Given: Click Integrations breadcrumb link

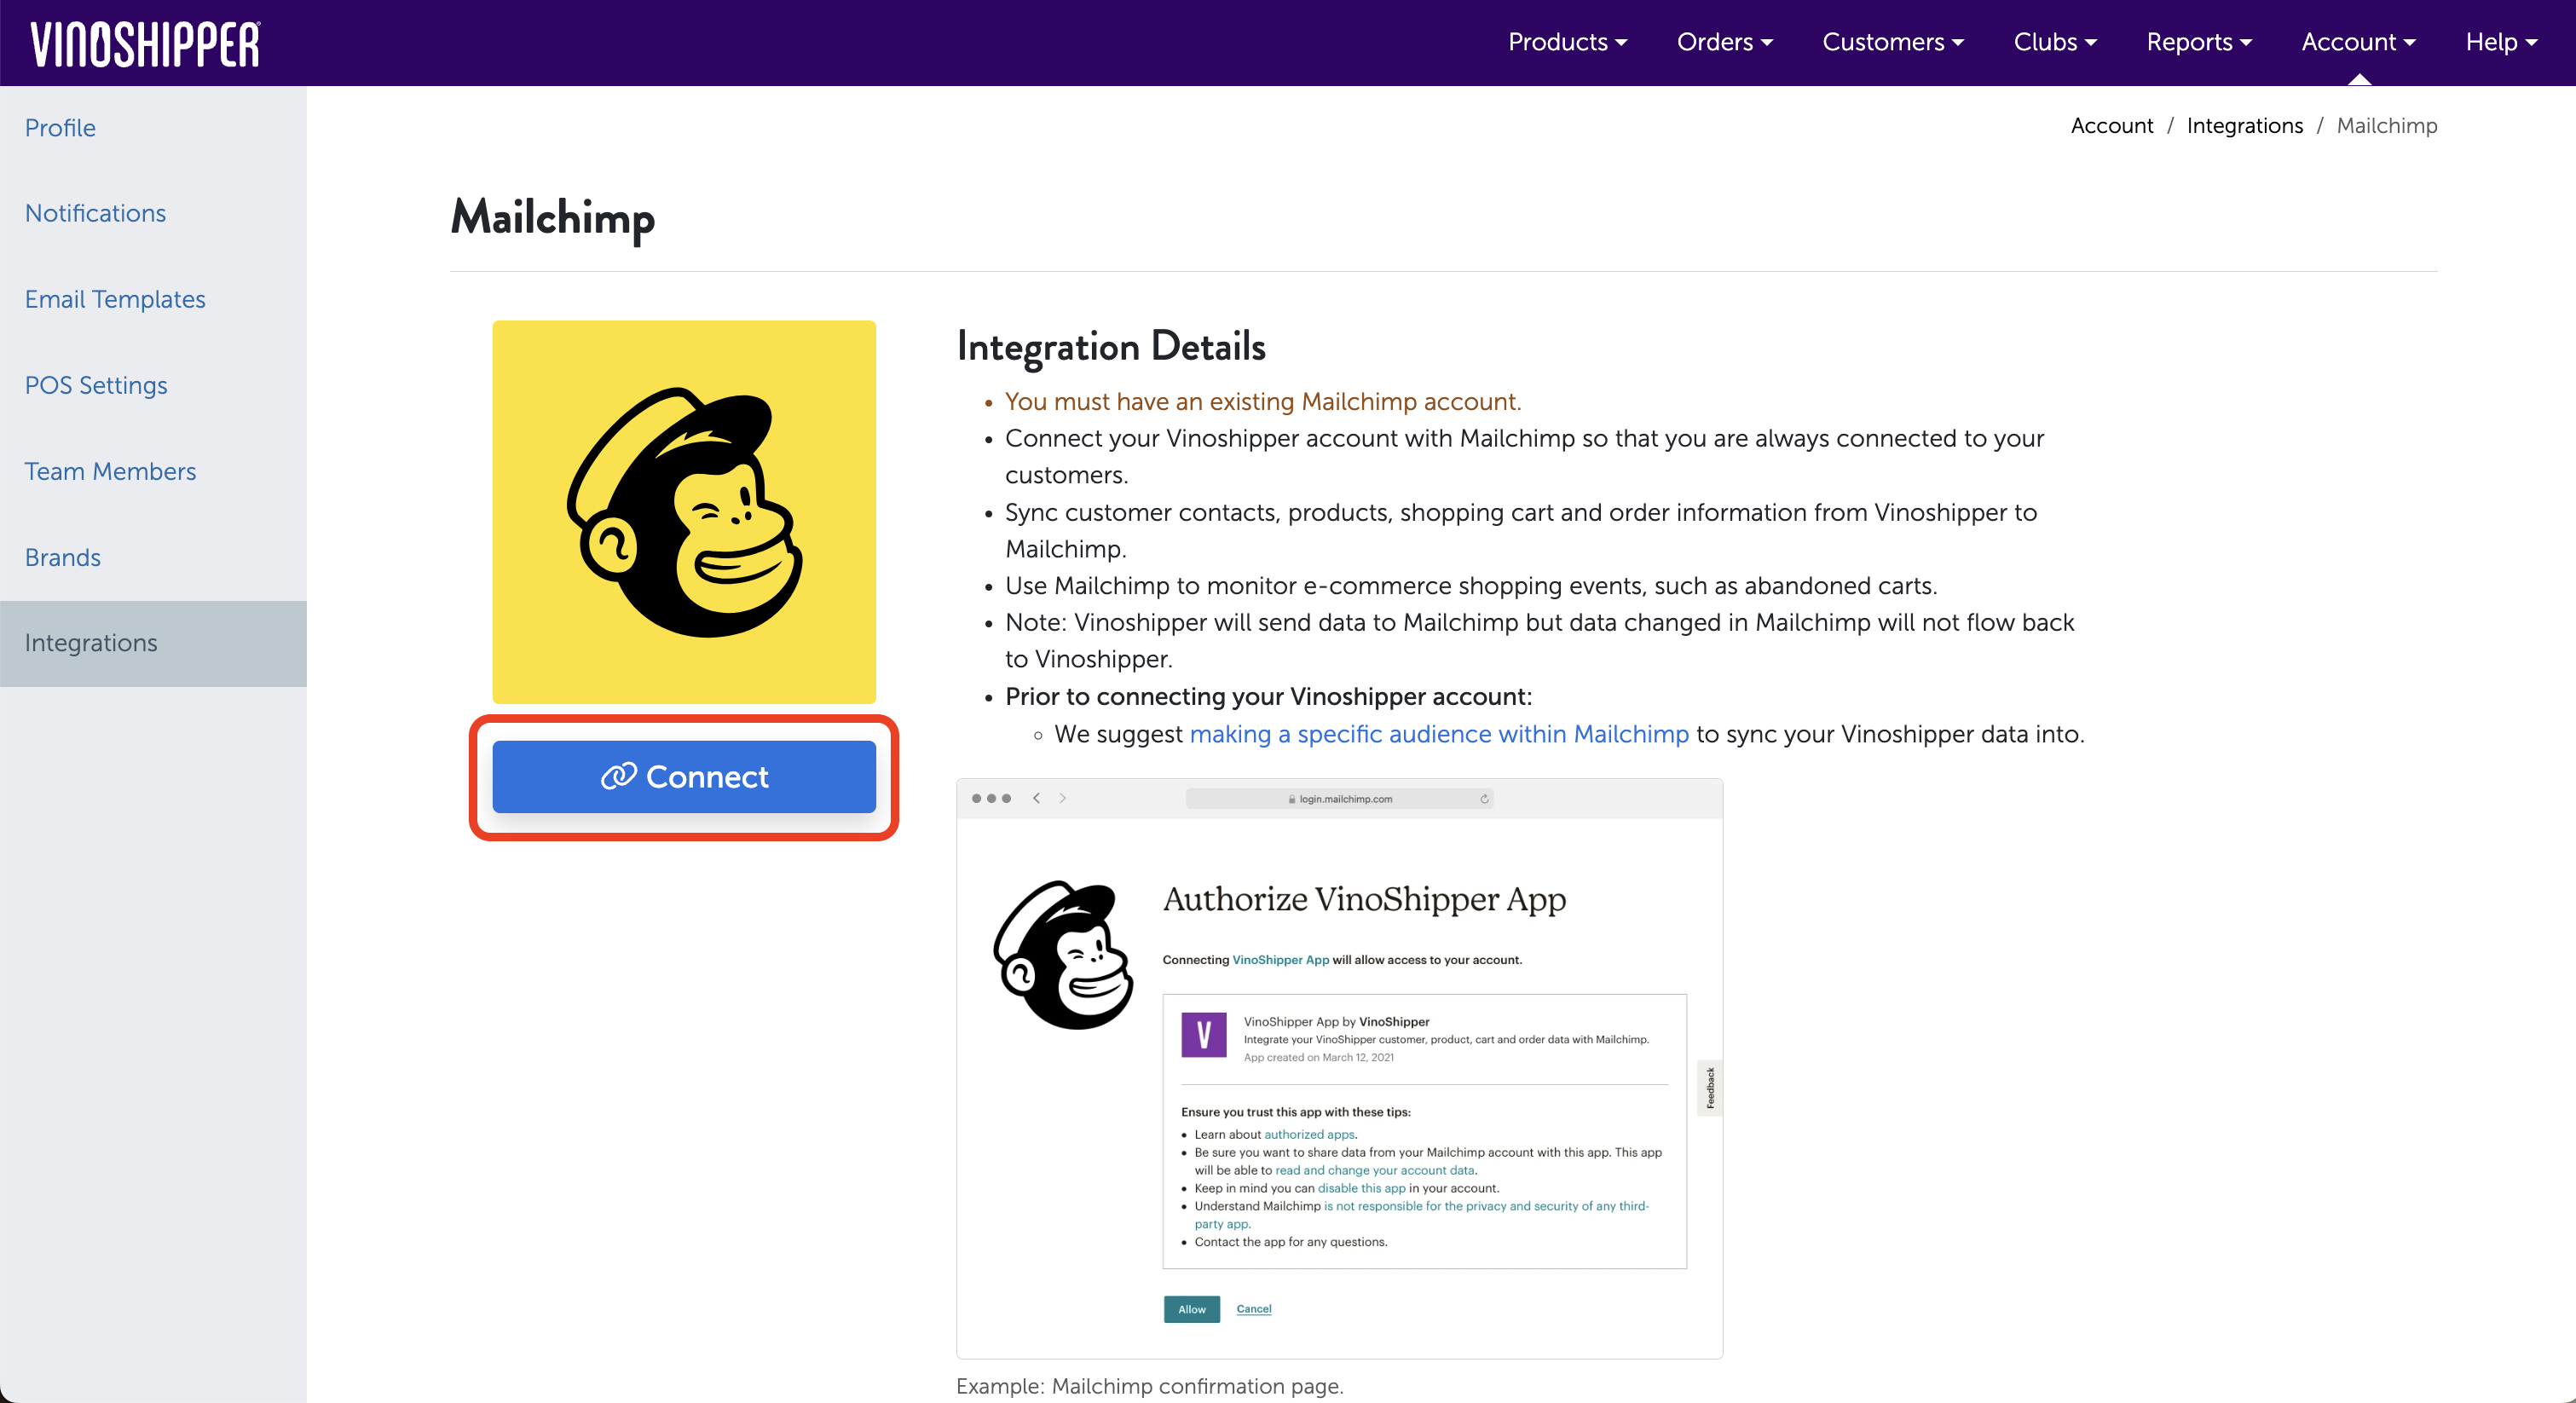Looking at the screenshot, I should coord(2244,125).
